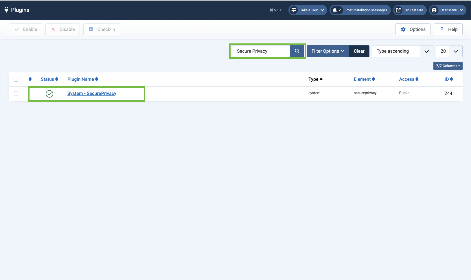
Task: Open the Take a Tour menu
Action: pyautogui.click(x=308, y=10)
